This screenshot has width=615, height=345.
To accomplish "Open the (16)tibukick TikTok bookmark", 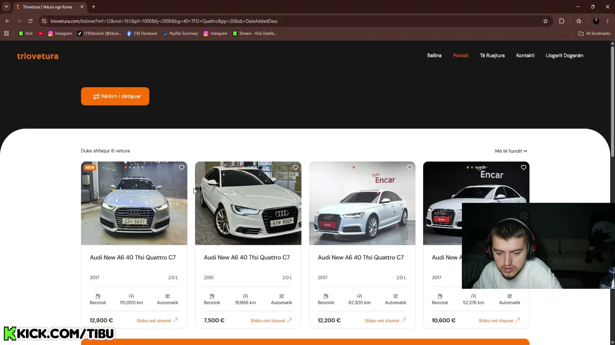I will (99, 34).
